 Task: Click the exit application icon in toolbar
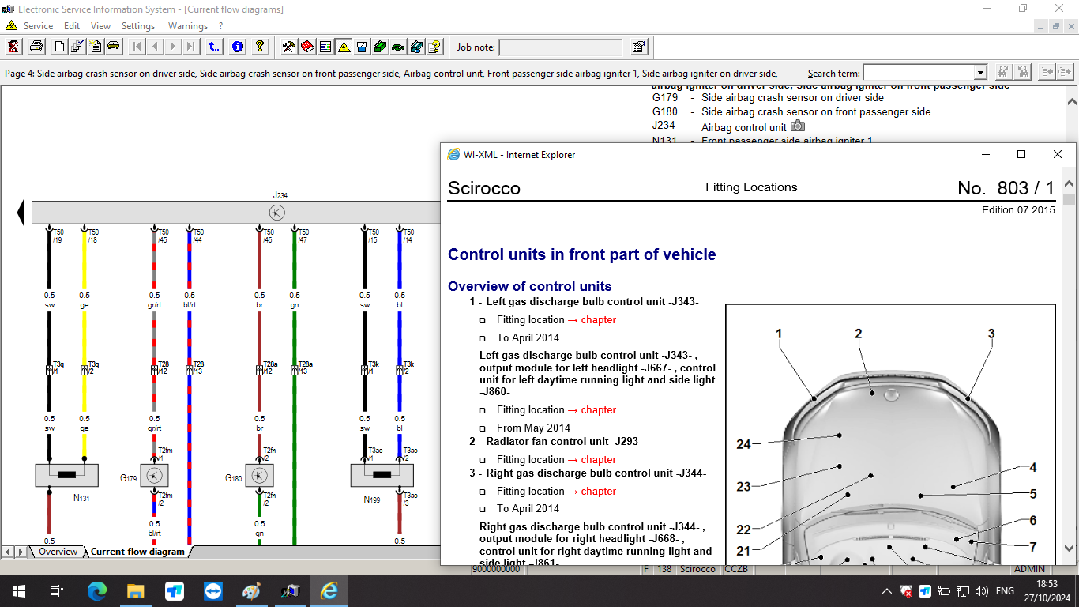coord(13,47)
